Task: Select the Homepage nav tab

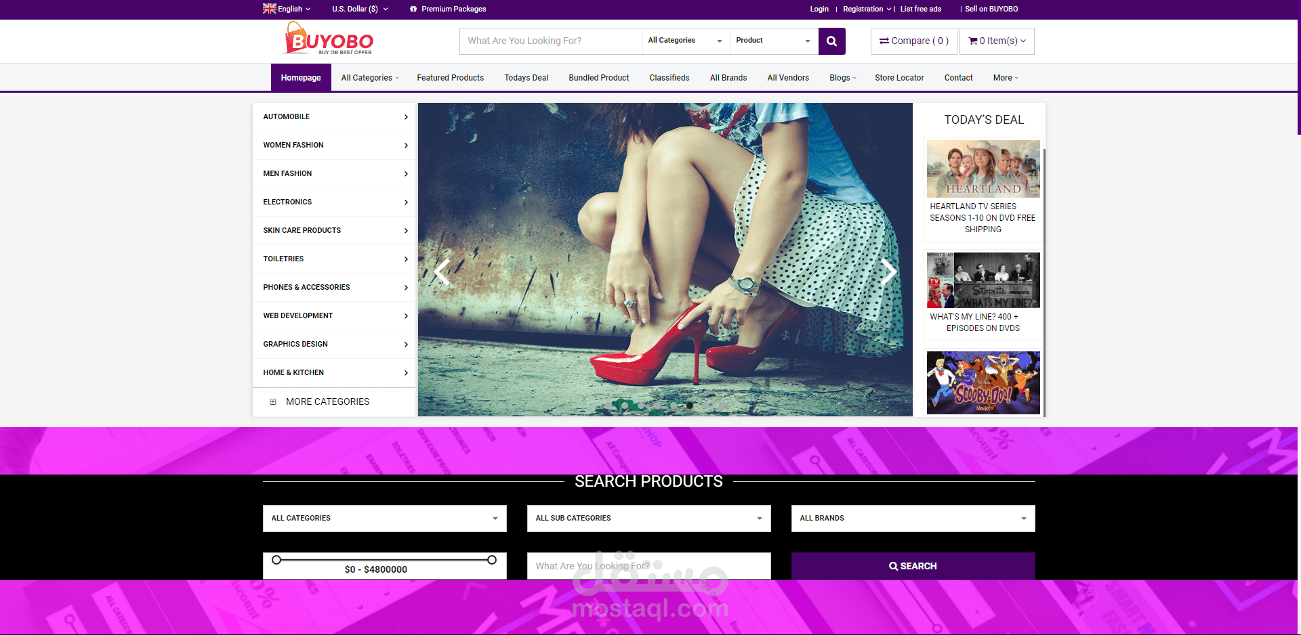Action: (x=301, y=78)
